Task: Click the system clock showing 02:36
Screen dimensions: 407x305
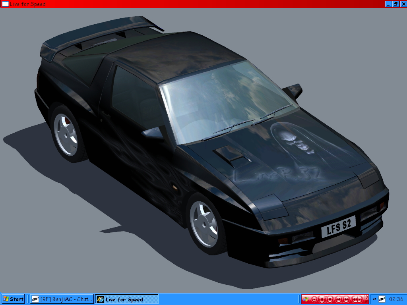Action: click(x=396, y=299)
